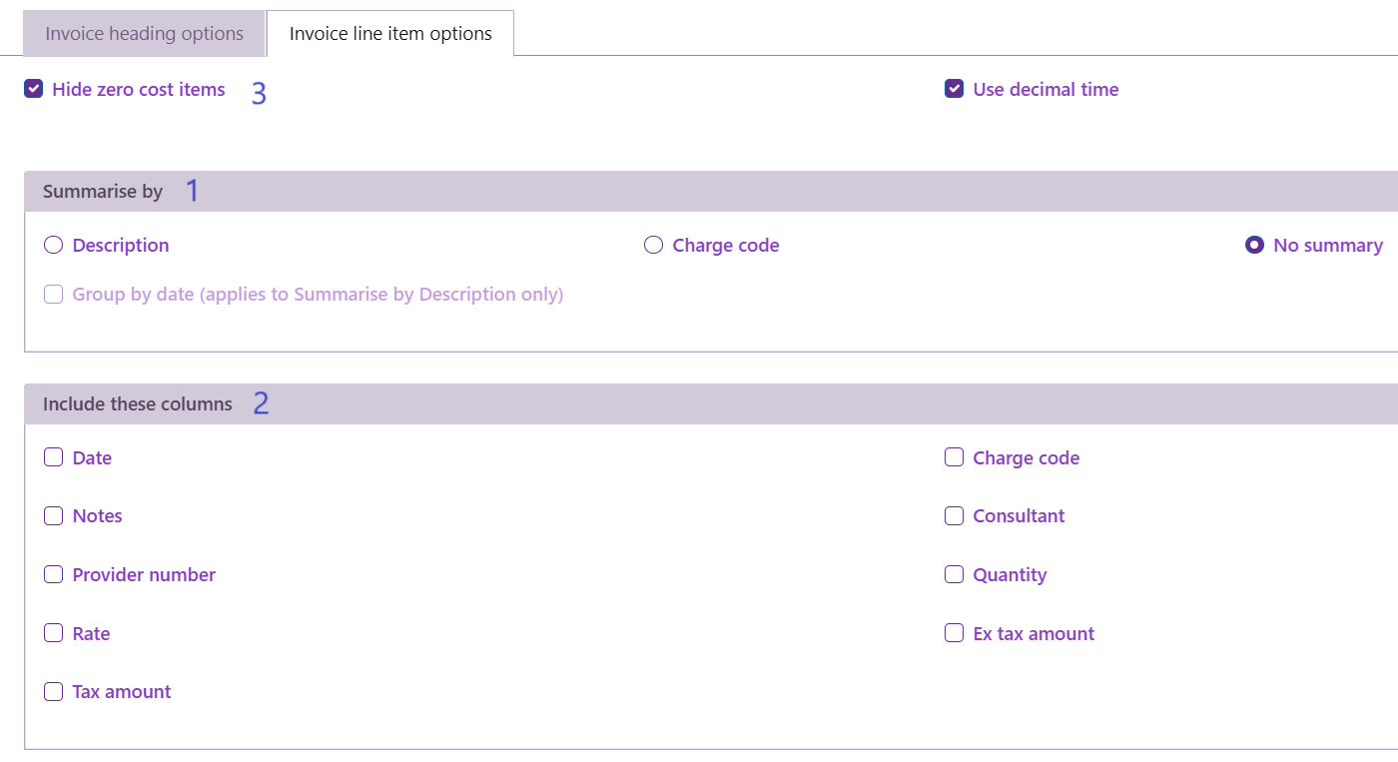Disable the Use decimal time checkbox

pos(955,89)
